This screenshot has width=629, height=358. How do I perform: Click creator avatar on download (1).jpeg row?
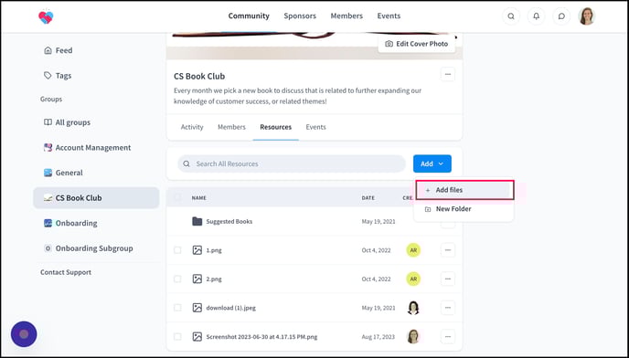[x=413, y=308]
